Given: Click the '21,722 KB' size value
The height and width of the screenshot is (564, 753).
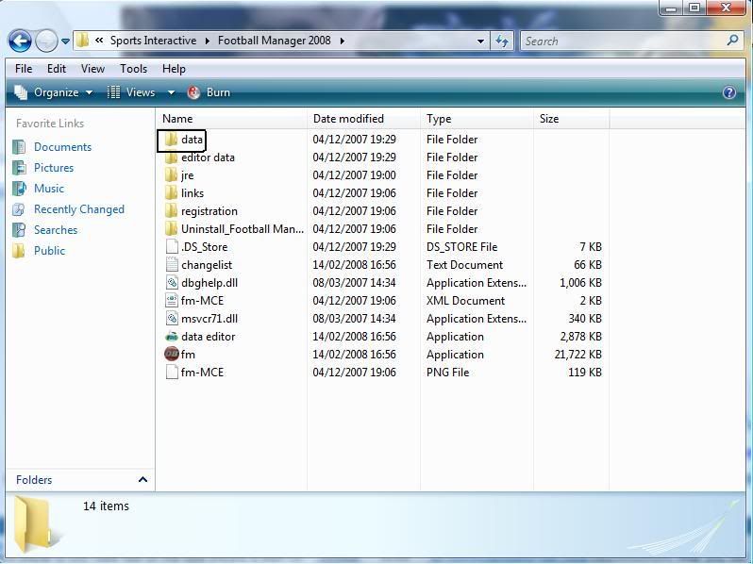Looking at the screenshot, I should pyautogui.click(x=577, y=355).
